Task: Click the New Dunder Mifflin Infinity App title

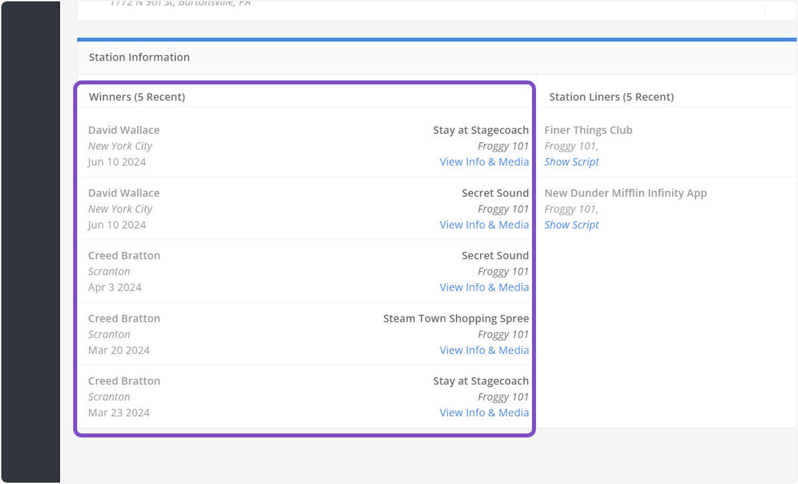Action: click(625, 193)
